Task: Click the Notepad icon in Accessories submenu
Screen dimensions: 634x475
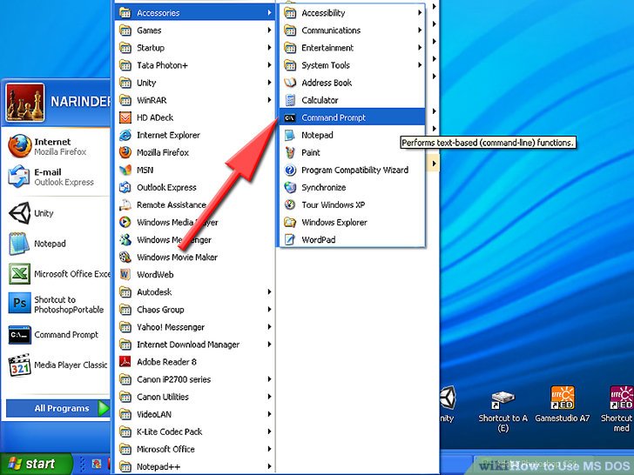Action: point(290,136)
